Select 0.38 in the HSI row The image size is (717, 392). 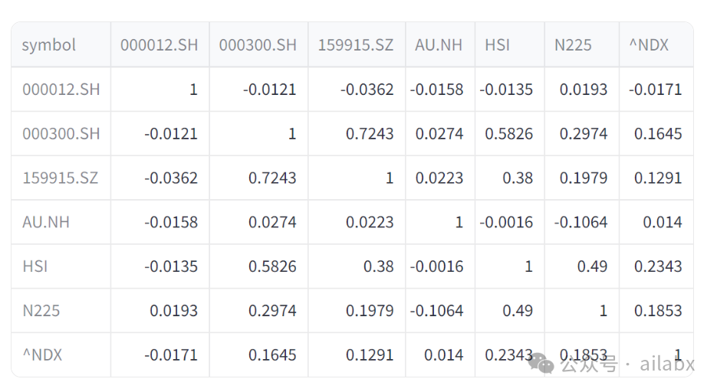pyautogui.click(x=379, y=266)
